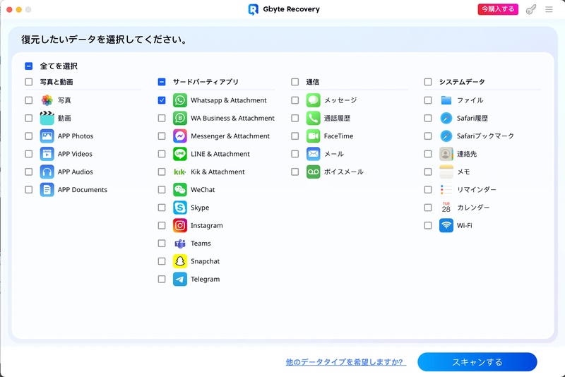
Task: Check the 写真と動画 category checkbox
Action: pos(29,82)
